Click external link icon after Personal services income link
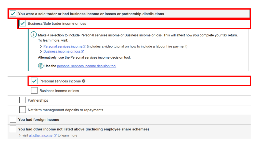Viewport: 261px width, 147px height. point(84,46)
